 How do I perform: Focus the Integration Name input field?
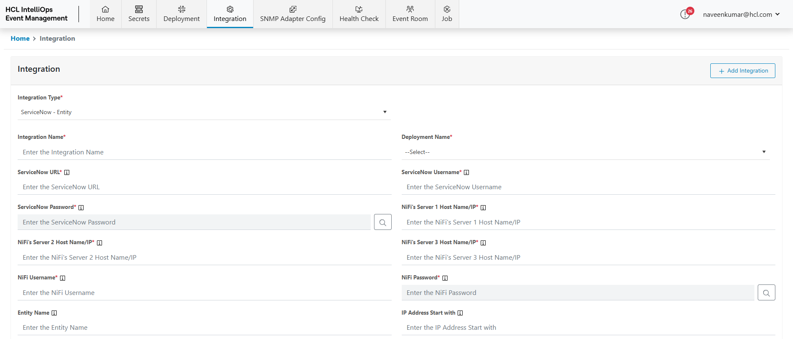pyautogui.click(x=204, y=152)
